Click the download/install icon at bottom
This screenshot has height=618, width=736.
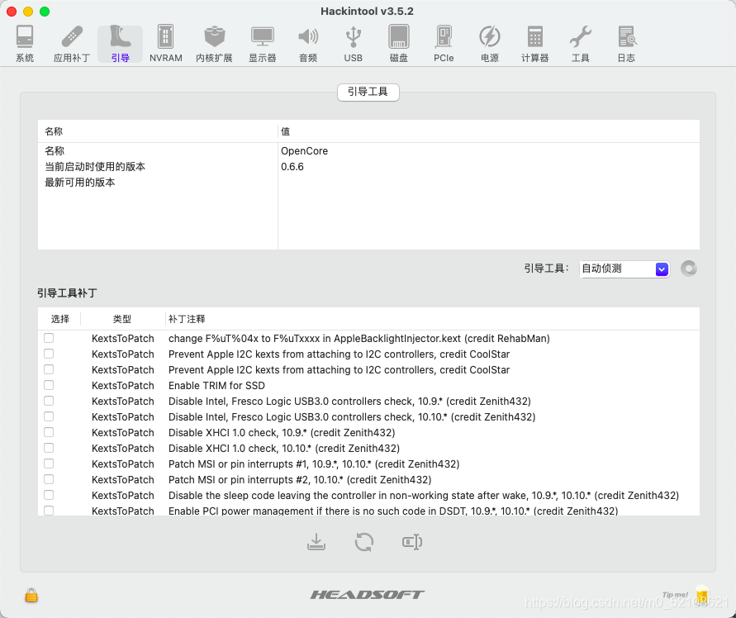click(x=316, y=542)
